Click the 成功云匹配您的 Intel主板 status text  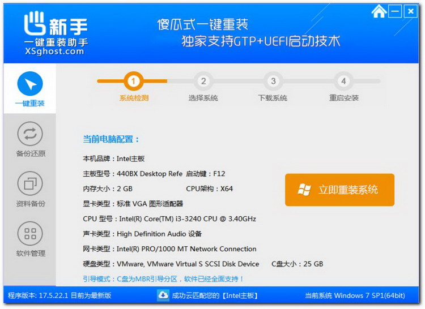pos(215,295)
